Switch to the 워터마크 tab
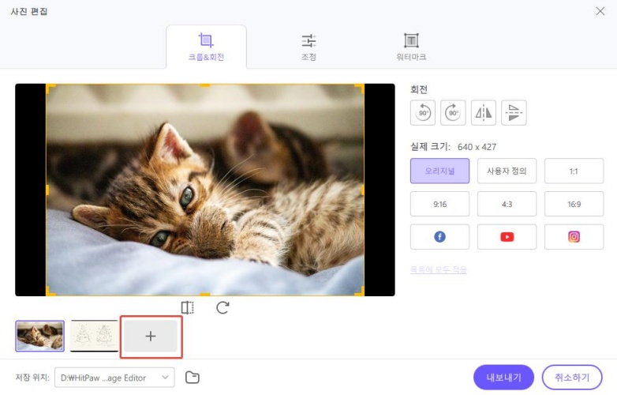The height and width of the screenshot is (395, 617). [411, 47]
